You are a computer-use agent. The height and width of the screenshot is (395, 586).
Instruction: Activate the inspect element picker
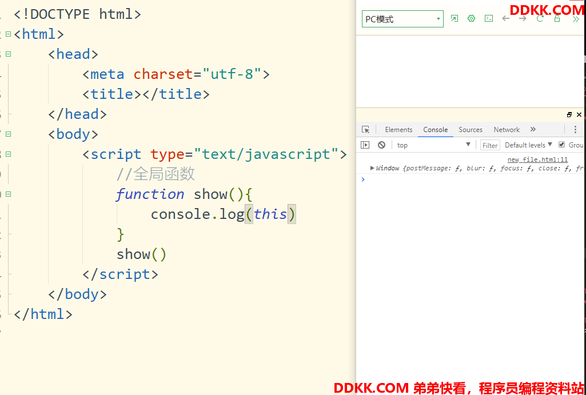click(x=365, y=130)
